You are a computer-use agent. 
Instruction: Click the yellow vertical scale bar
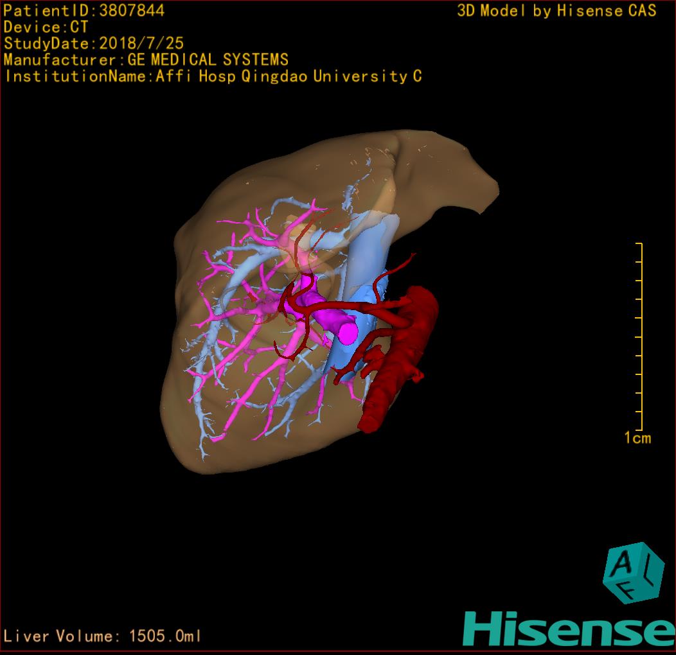[x=641, y=337]
